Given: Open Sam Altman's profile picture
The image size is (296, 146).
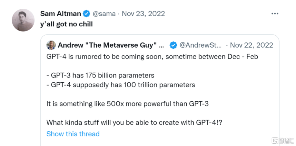Looking at the screenshot, I should pos(23,20).
